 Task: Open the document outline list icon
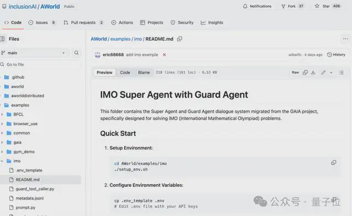coord(341,73)
